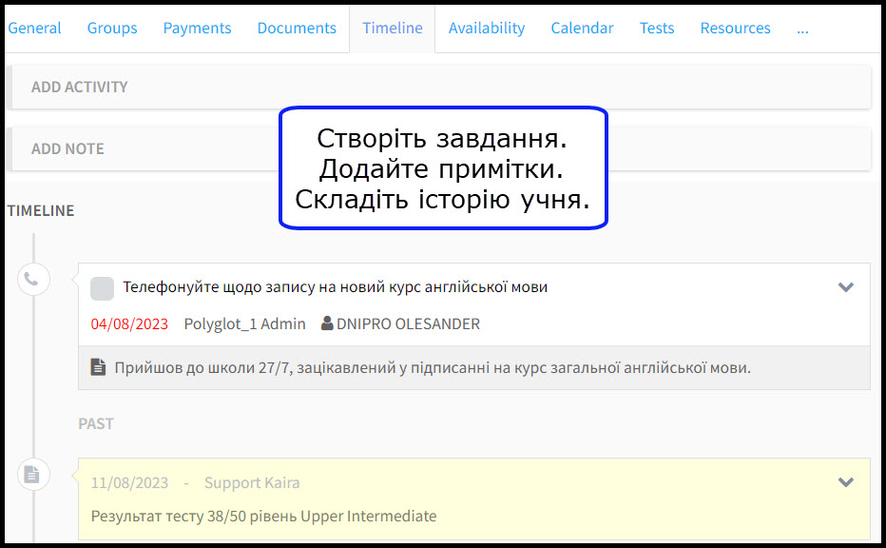Expand the phone call activity chevron
The image size is (886, 548).
[845, 287]
